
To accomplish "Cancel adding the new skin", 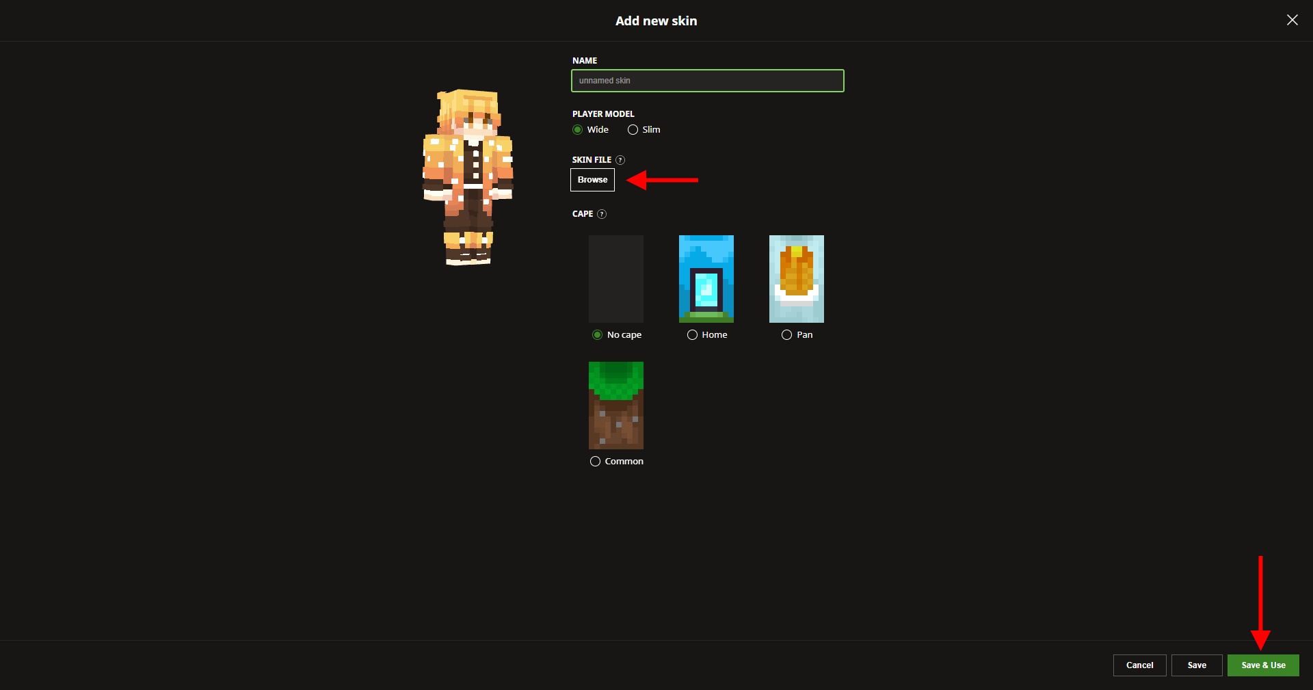I will tap(1139, 665).
